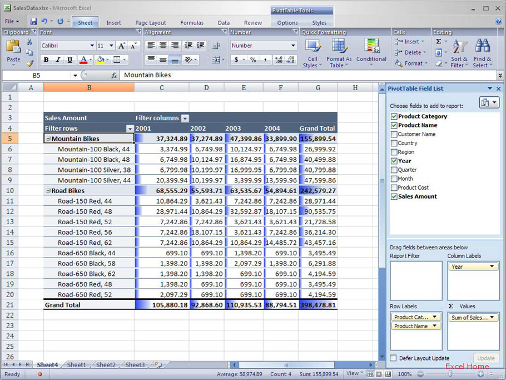Viewport: 506px width, 380px height.
Task: Enable Defer Layout Update checkbox
Action: [x=394, y=358]
